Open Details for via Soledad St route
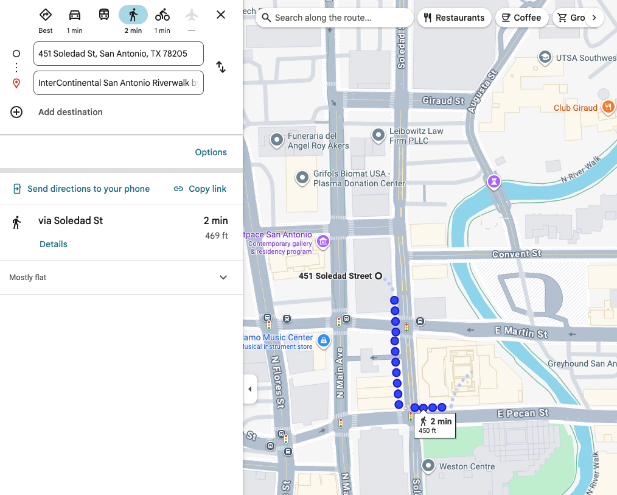The image size is (617, 495). tap(54, 244)
